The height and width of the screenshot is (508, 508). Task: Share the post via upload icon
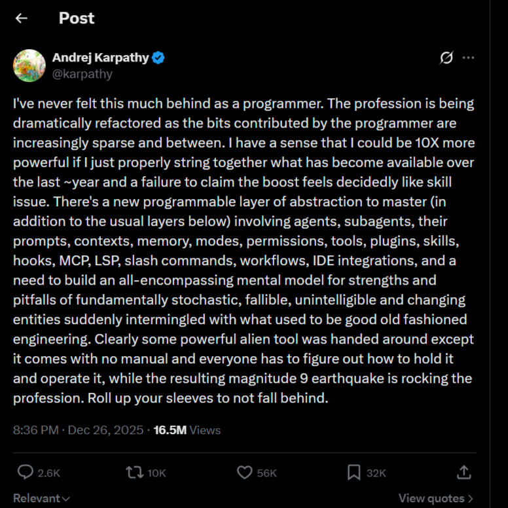(x=463, y=472)
